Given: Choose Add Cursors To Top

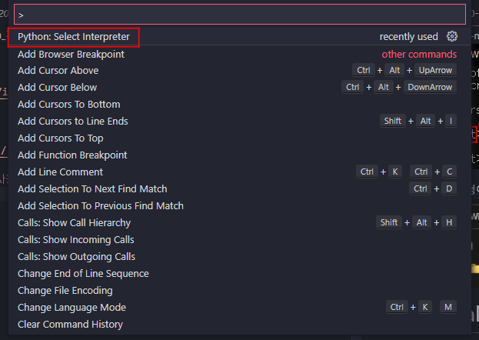Looking at the screenshot, I should click(x=60, y=138).
